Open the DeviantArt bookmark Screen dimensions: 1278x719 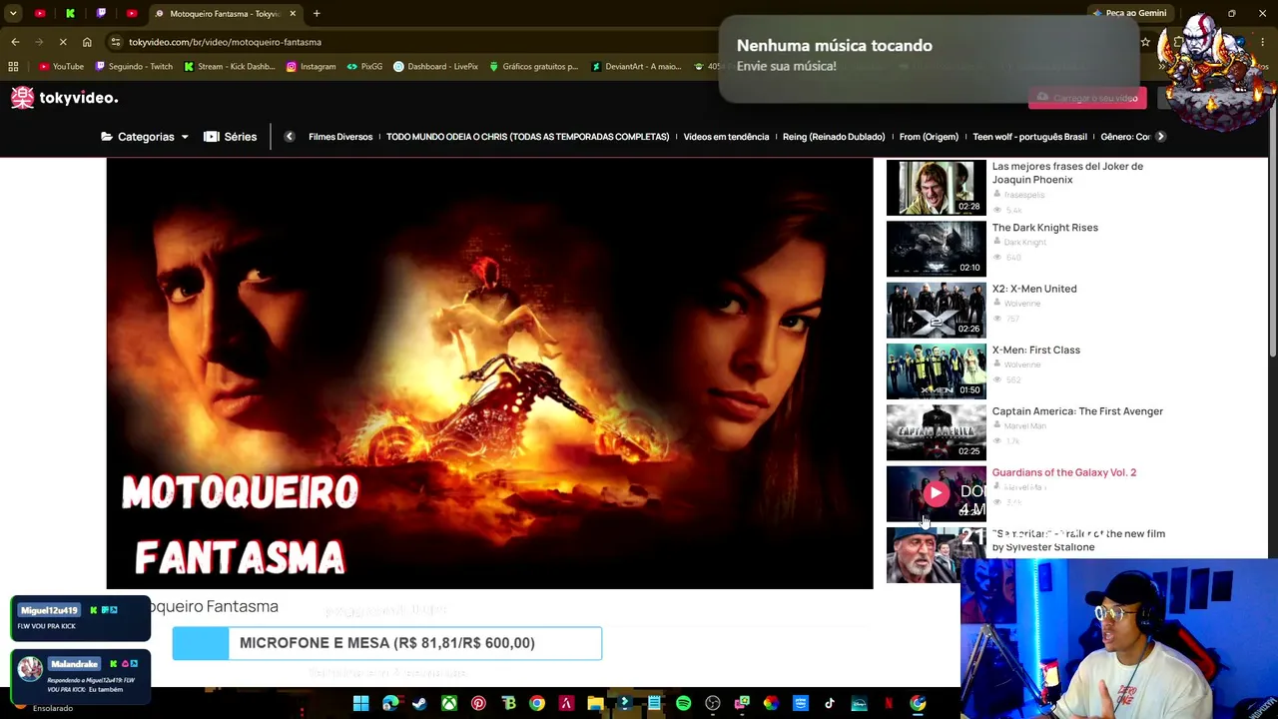pos(636,67)
